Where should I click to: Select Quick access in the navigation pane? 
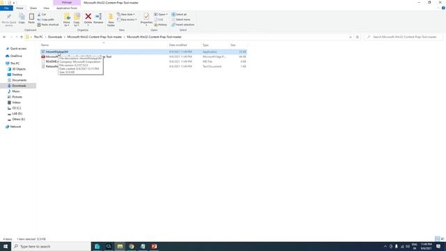point(18,49)
